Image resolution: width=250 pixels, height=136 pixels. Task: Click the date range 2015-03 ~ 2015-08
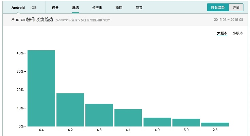click(x=228, y=20)
